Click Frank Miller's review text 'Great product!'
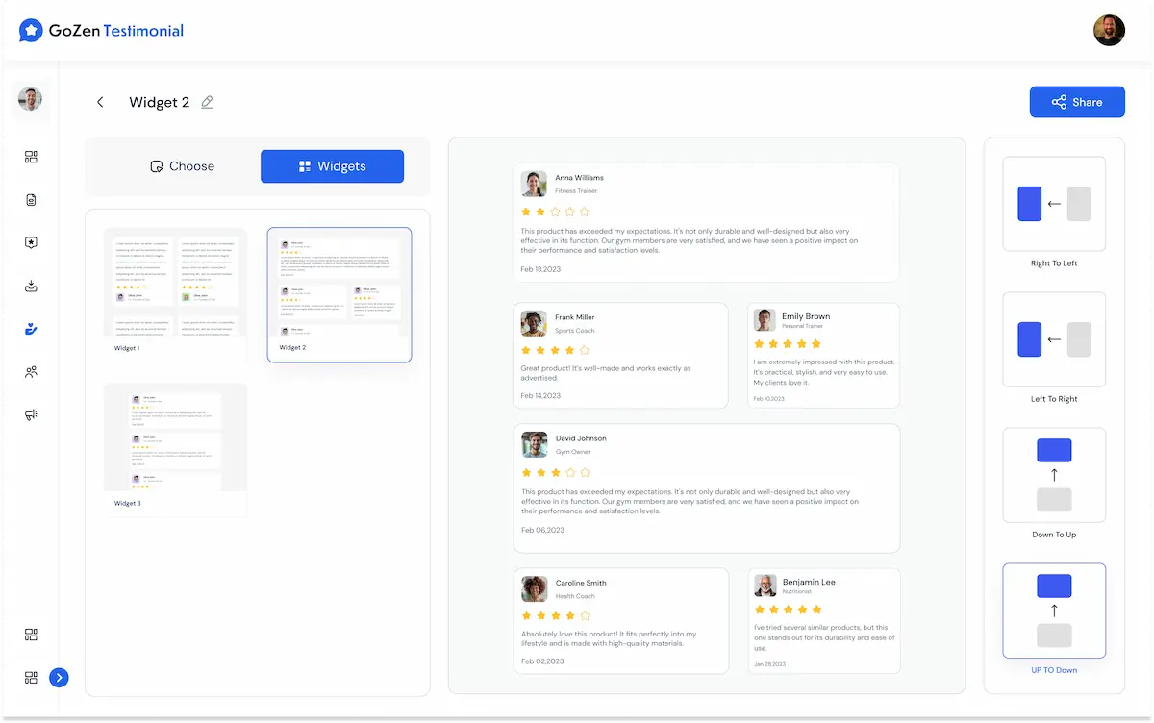 coord(606,373)
